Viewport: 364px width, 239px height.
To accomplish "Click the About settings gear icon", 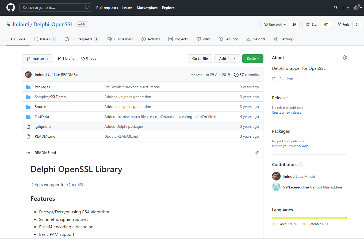I will pyautogui.click(x=344, y=57).
